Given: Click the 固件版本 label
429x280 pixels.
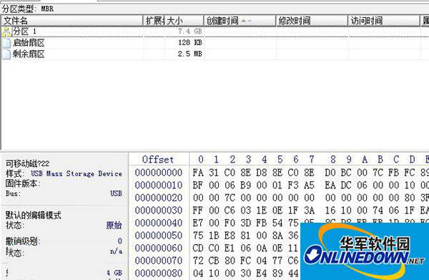Looking at the screenshot, I should 23,183.
